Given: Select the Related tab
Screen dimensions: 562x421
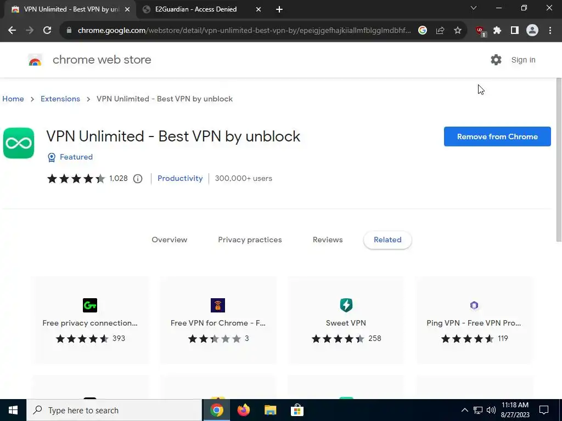Looking at the screenshot, I should pos(387,240).
